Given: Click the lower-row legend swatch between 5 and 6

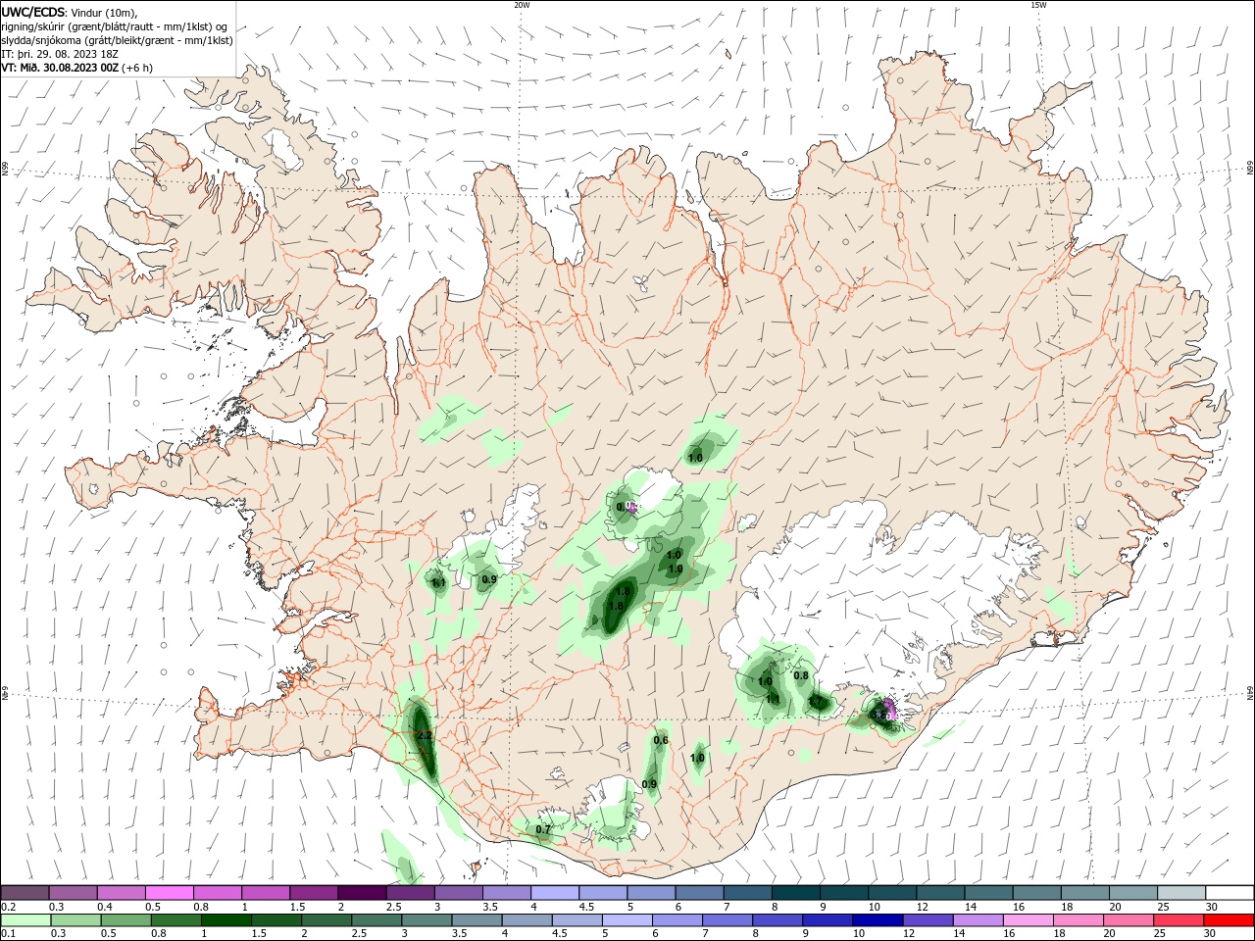Looking at the screenshot, I should pos(627,920).
